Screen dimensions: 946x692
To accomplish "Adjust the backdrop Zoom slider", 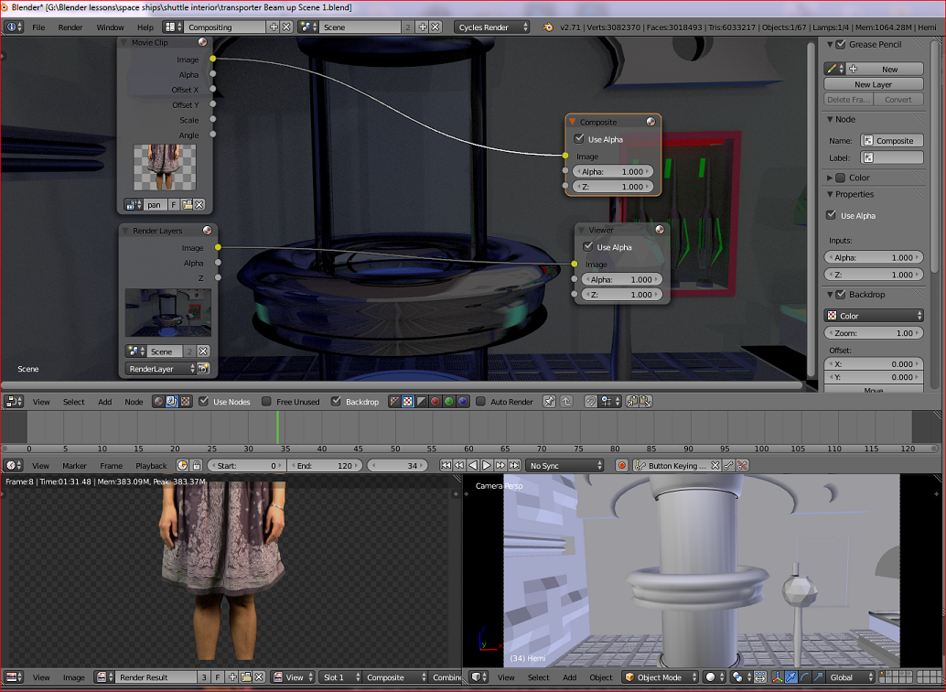I will 874,332.
